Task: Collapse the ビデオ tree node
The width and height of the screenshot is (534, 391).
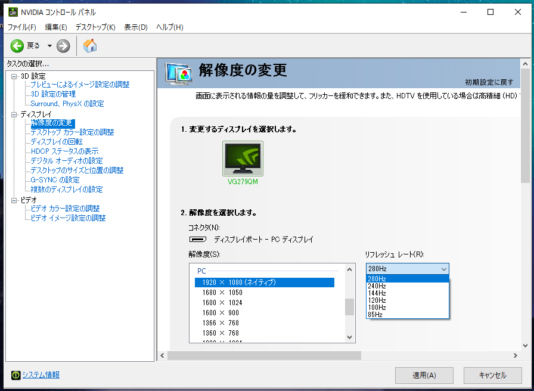Action: coord(14,200)
